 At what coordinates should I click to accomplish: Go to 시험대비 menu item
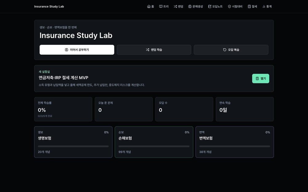pyautogui.click(x=235, y=6)
